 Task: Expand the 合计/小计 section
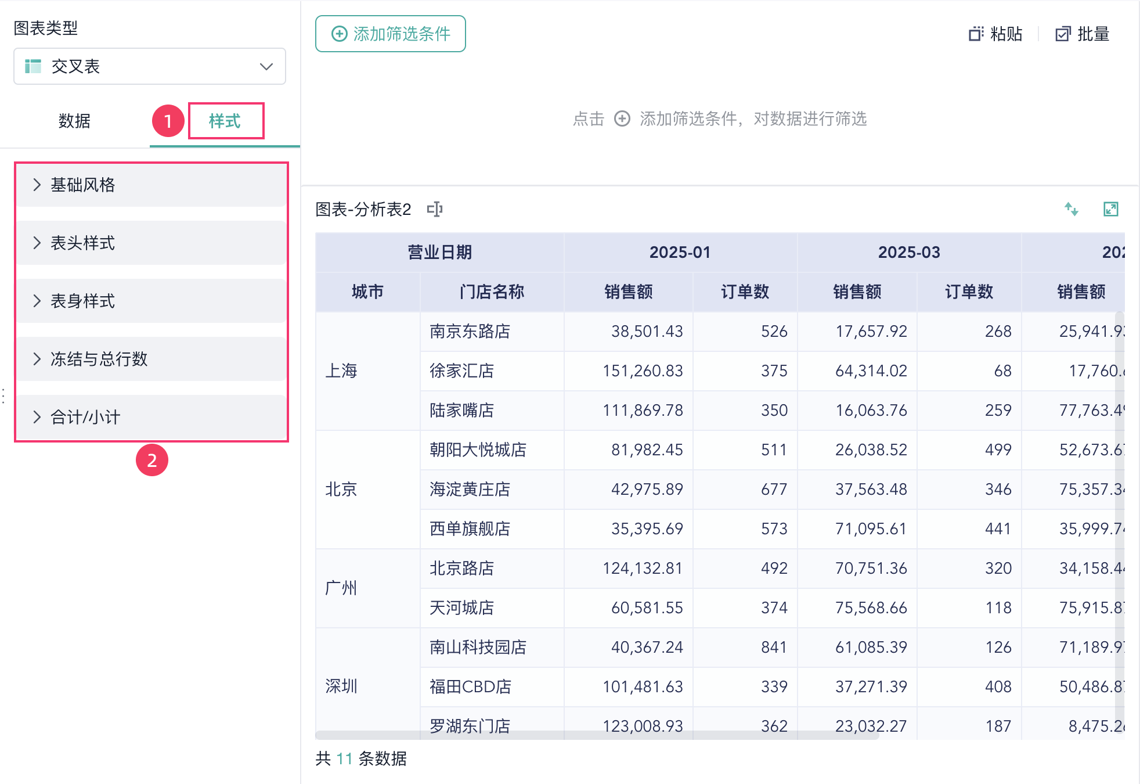point(151,417)
